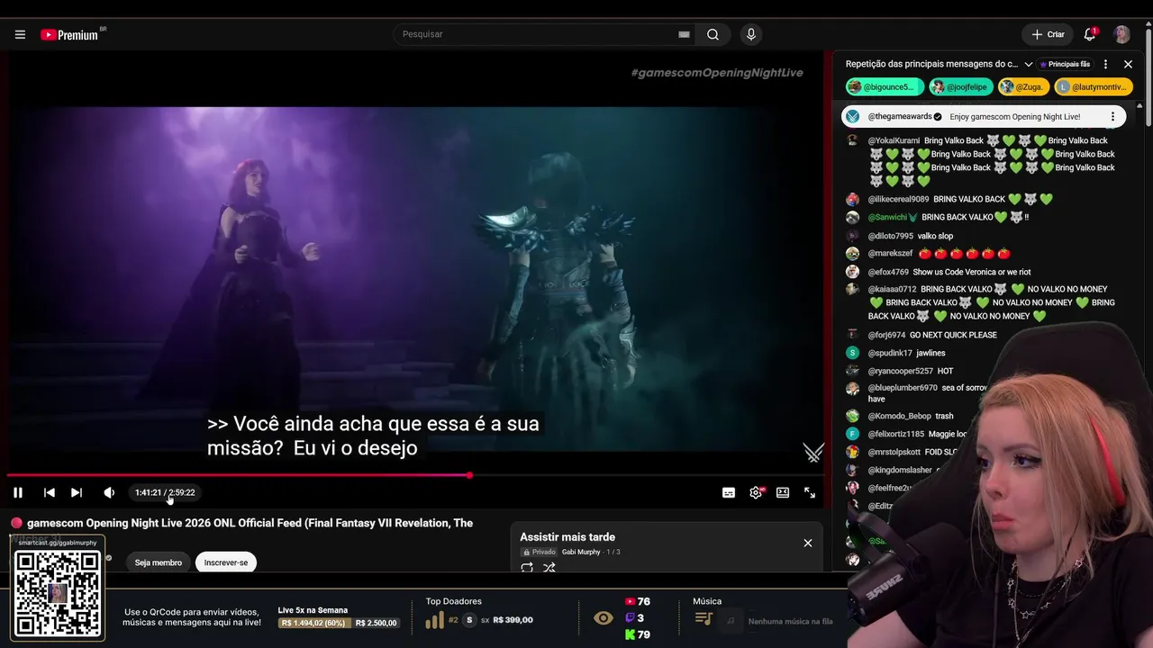Screen dimensions: 1153x648
Task: Click the Música queue icon
Action: (704, 619)
